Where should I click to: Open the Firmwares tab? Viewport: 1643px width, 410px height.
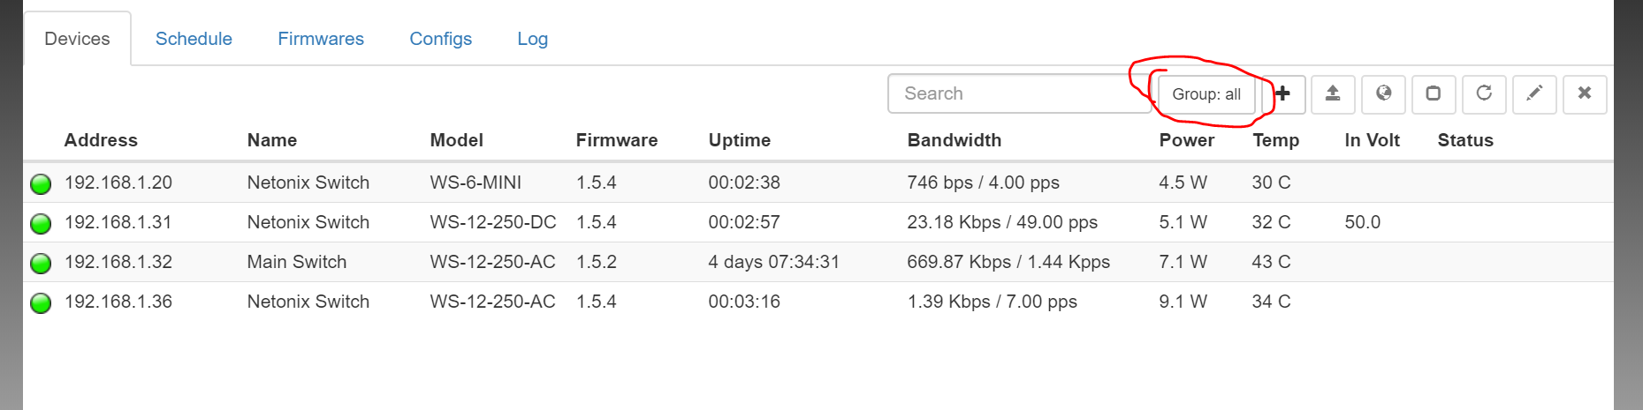click(321, 39)
